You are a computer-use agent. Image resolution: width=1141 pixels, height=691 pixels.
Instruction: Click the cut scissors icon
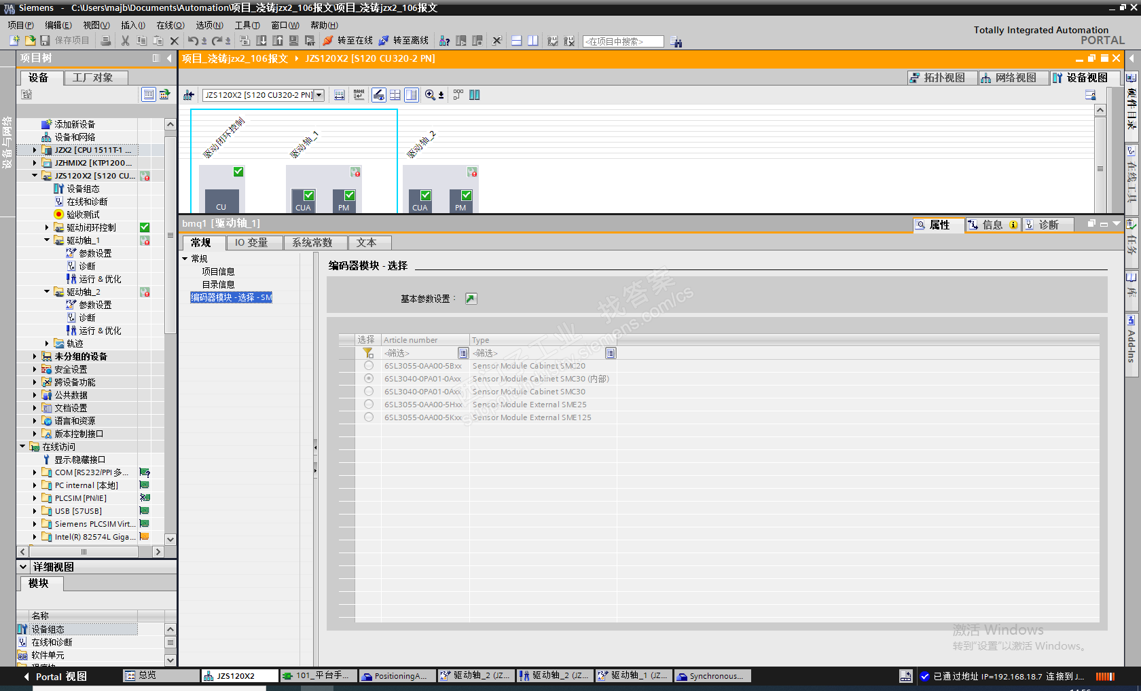[126, 41]
